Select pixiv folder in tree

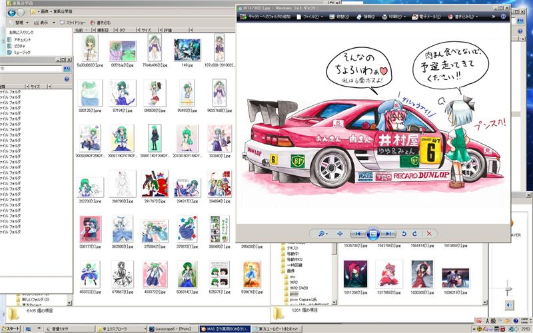click(291, 294)
